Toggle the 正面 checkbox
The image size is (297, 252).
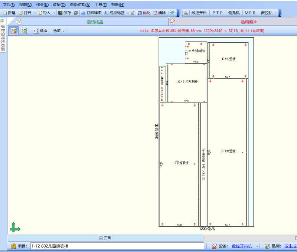click(101, 238)
